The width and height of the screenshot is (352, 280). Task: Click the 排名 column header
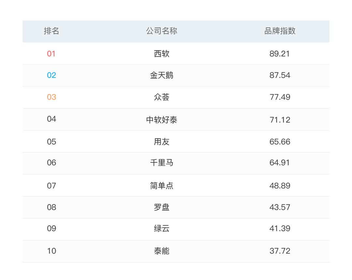click(51, 31)
